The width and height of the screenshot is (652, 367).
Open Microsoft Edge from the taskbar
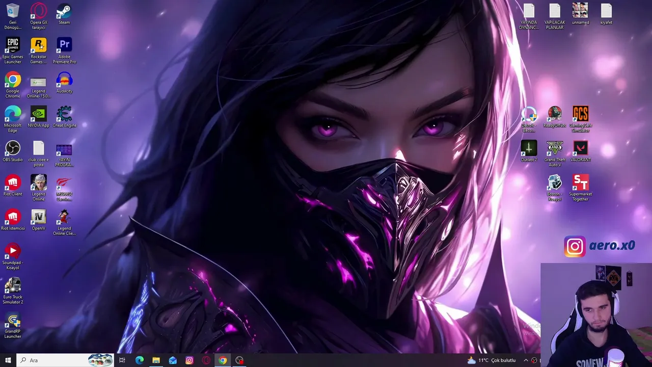click(139, 360)
